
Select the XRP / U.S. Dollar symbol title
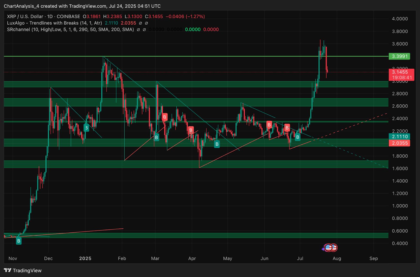point(25,17)
